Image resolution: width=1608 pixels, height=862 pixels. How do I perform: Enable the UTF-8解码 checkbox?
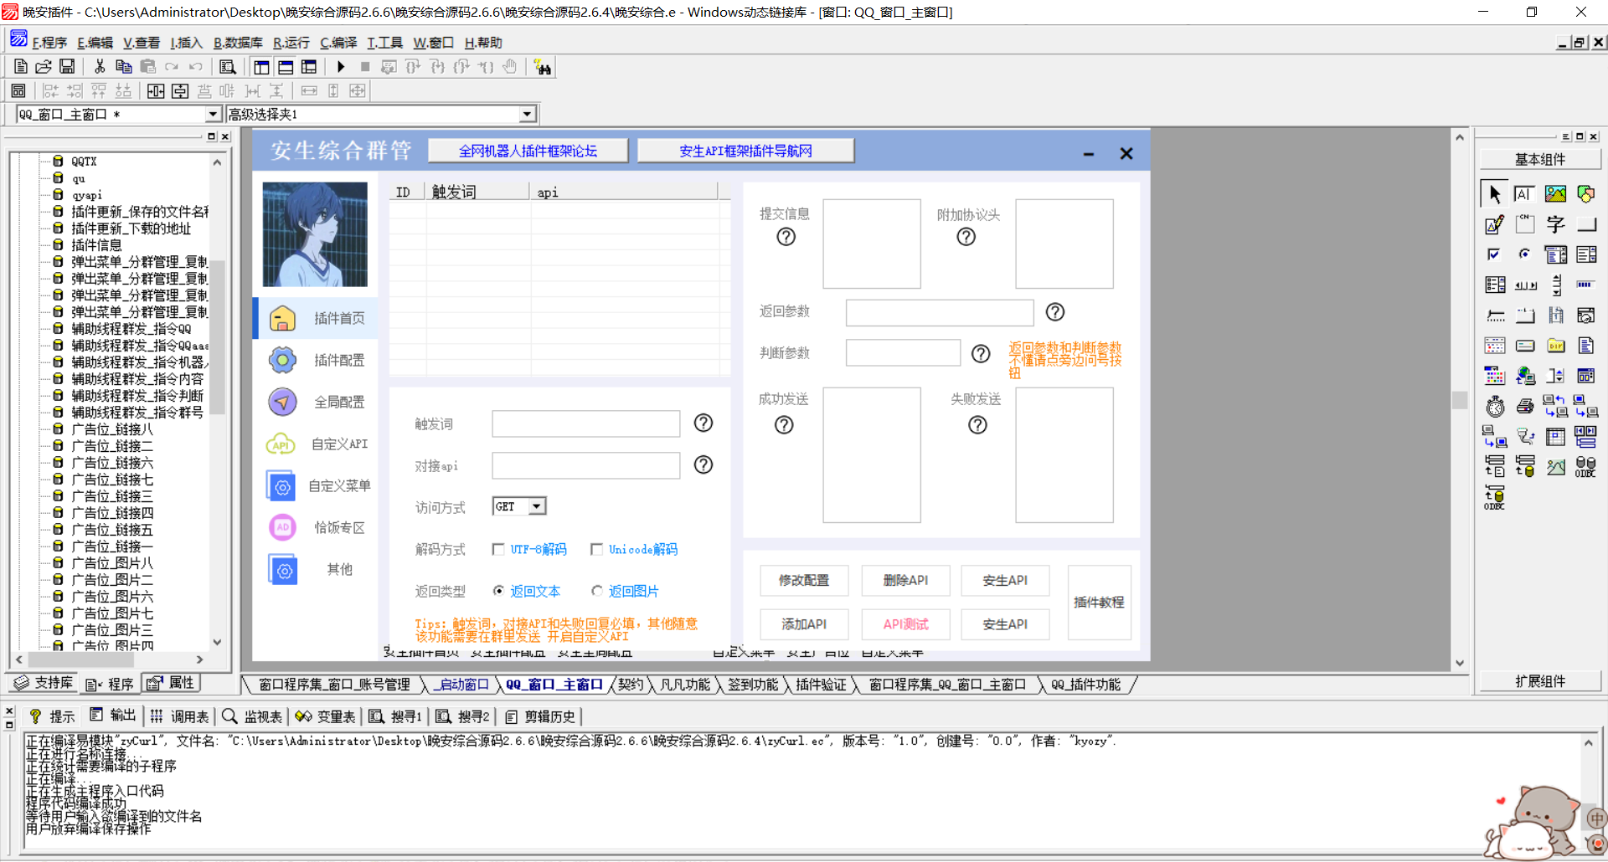click(499, 550)
